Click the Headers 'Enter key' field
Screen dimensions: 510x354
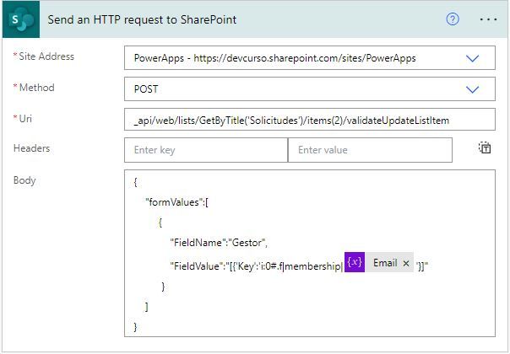[x=206, y=150]
